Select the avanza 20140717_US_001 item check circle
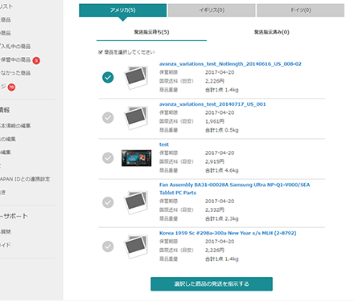Screen dimensions: 354x301 pyautogui.click(x=108, y=118)
